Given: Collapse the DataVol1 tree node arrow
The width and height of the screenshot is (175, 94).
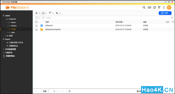Looking at the screenshot, I should coord(6,19).
